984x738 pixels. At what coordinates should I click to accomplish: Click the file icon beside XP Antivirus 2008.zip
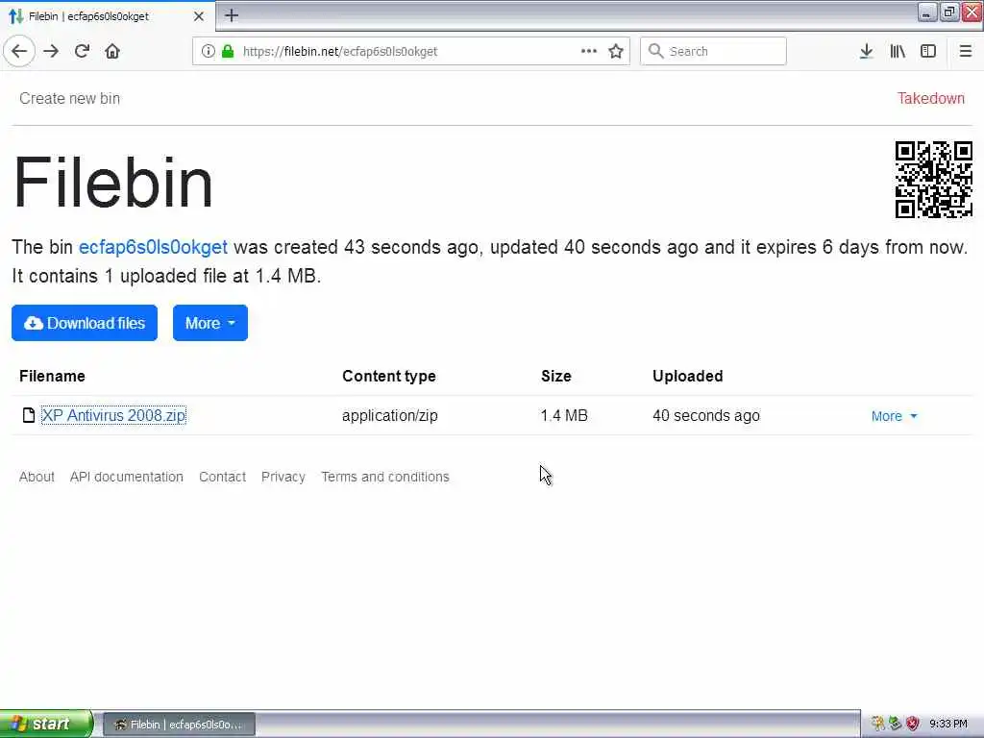click(29, 415)
